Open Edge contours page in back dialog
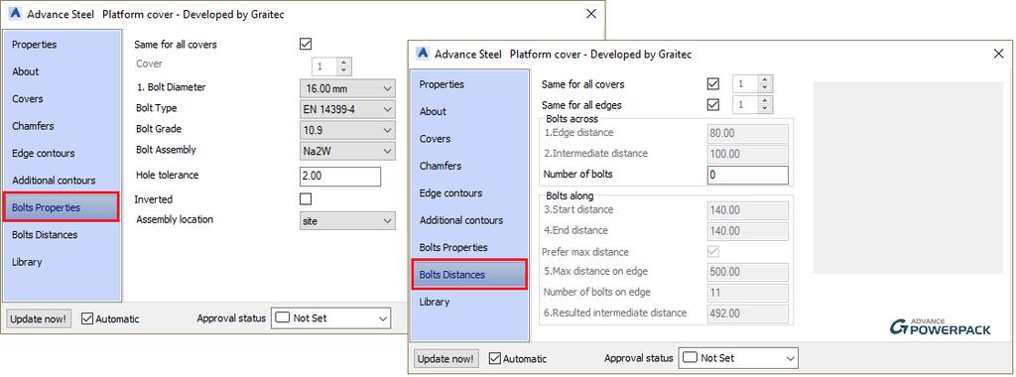Screen dimensions: 1016x377 (43, 153)
